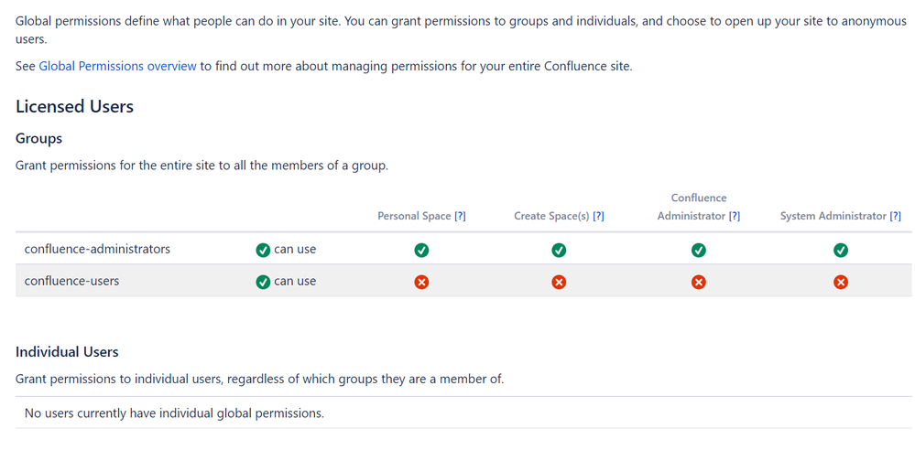Click the System Administrator red cross for confluence-users
The image size is (915, 450).
[841, 282]
